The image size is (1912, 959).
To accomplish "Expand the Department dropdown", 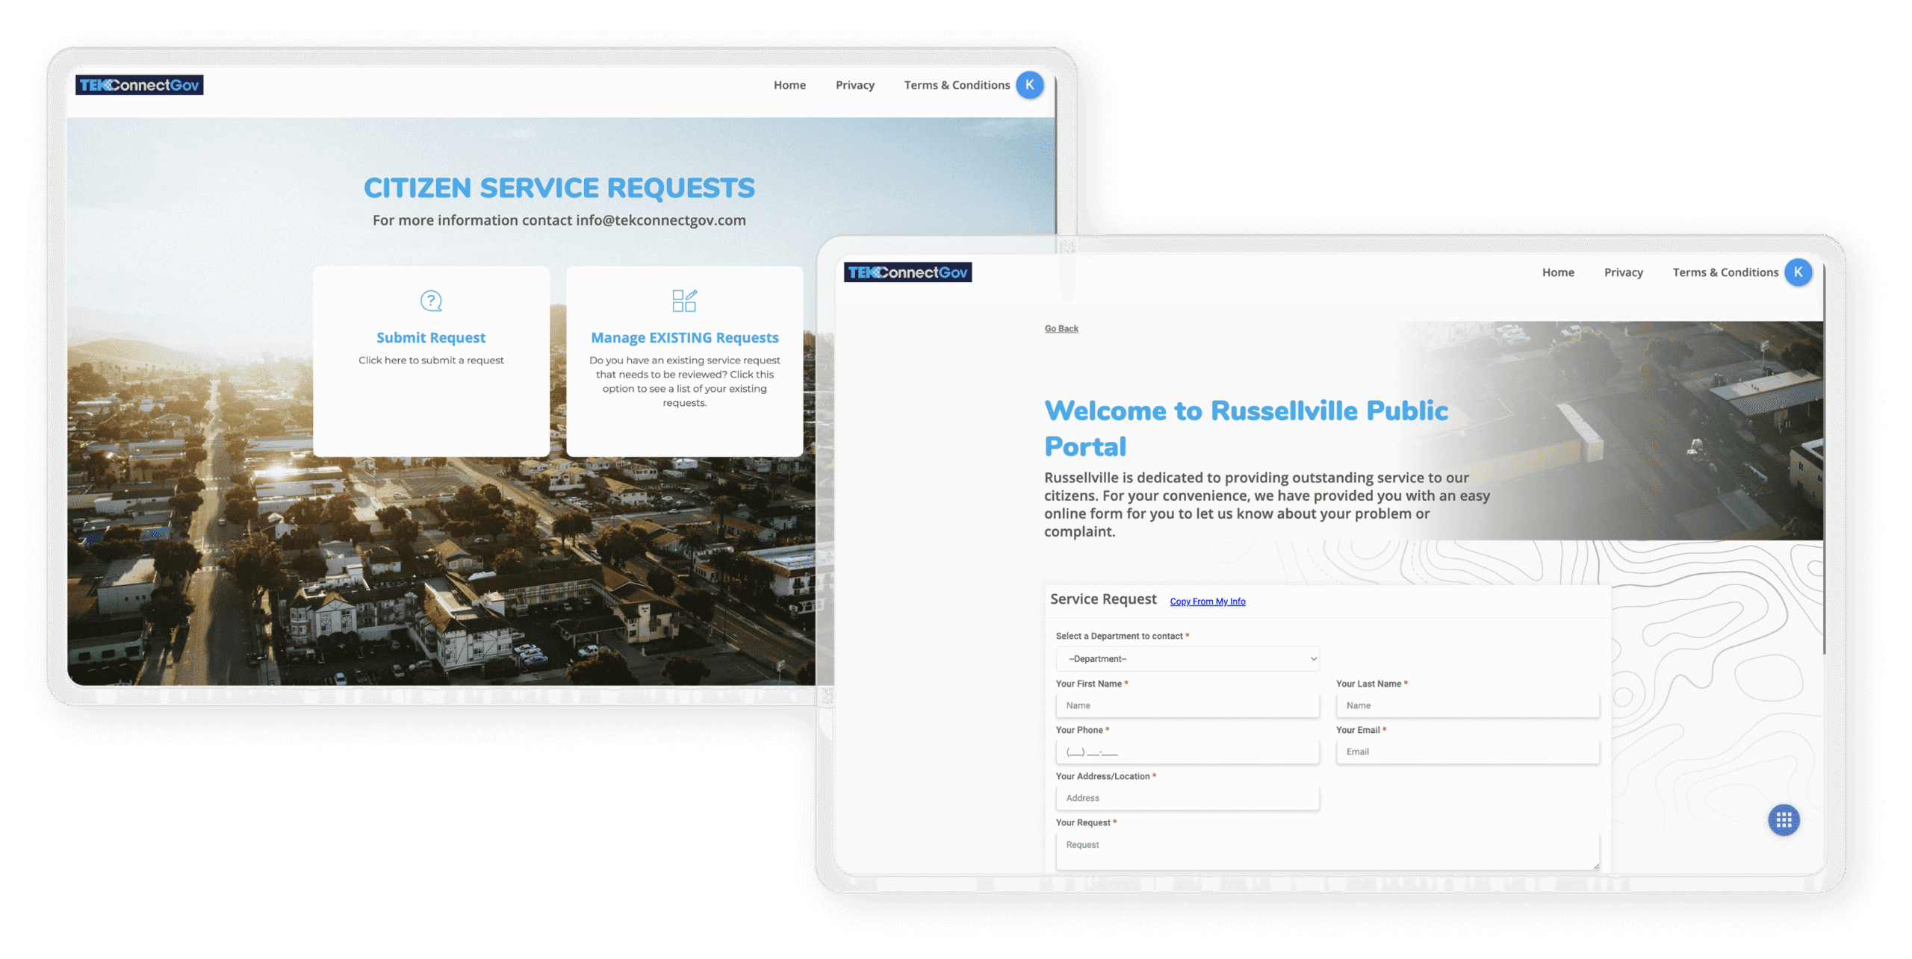I will [1187, 659].
